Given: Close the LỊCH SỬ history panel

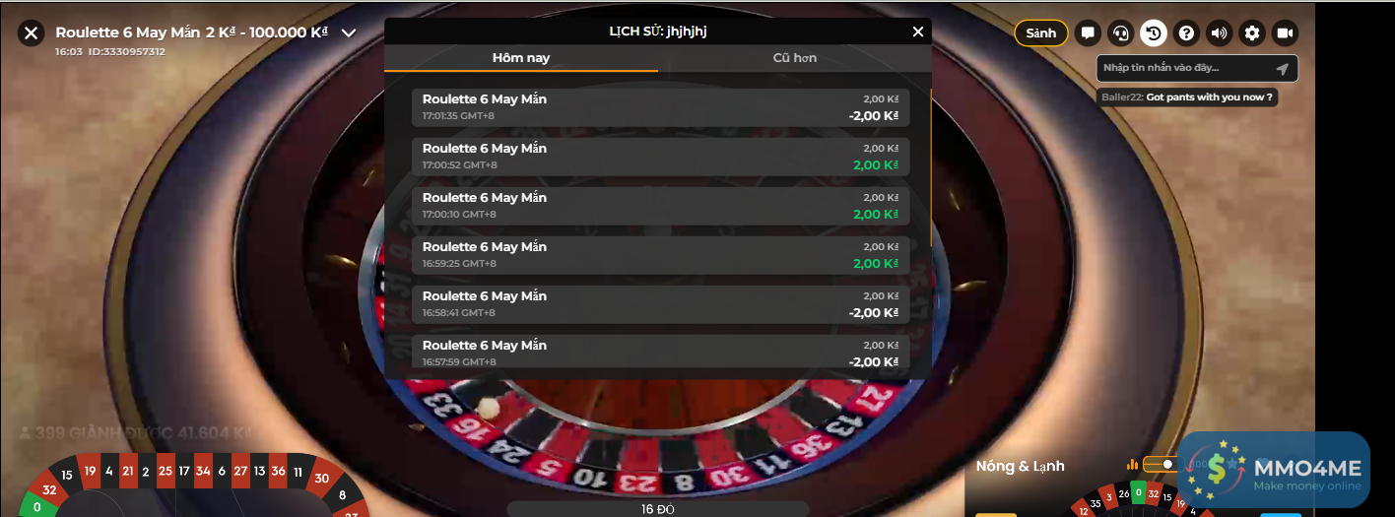Looking at the screenshot, I should pos(918,32).
